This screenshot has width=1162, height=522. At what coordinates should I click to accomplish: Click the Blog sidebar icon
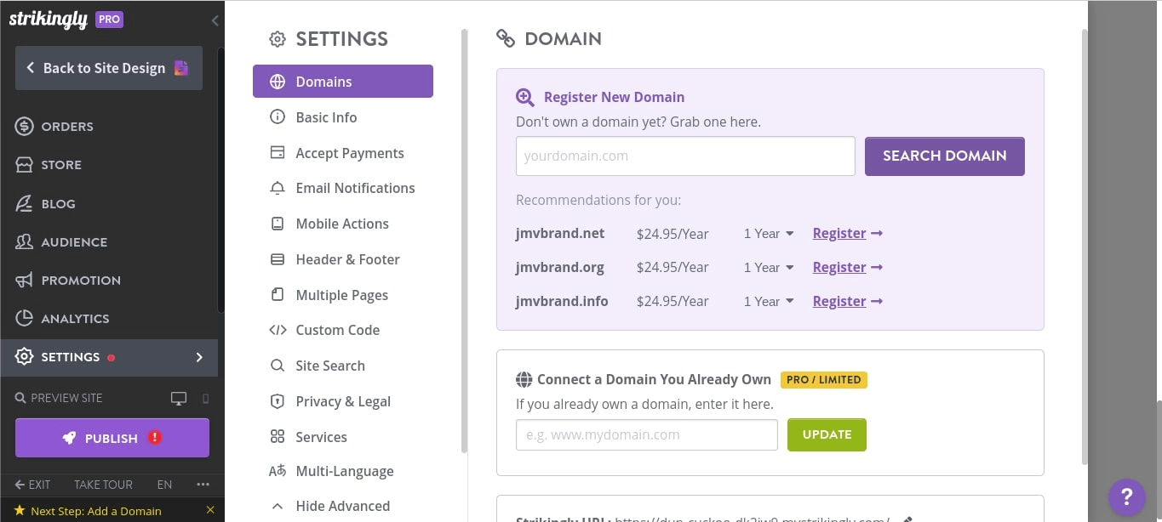pyautogui.click(x=24, y=203)
